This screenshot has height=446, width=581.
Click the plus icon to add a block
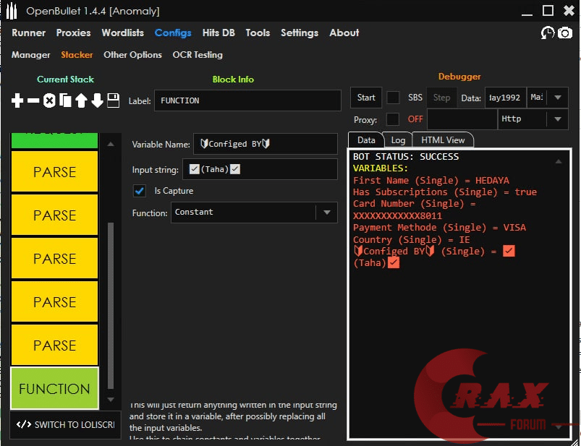click(17, 101)
